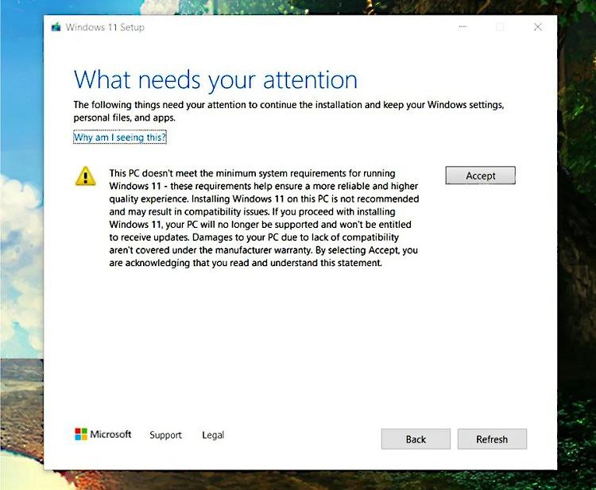This screenshot has width=596, height=490.
Task: Go back with the Back button
Action: pos(416,439)
